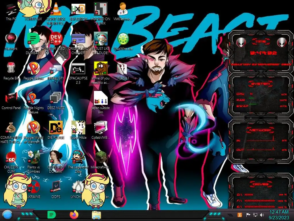Click the Start orb button
This screenshot has height=221, width=294.
click(7, 215)
